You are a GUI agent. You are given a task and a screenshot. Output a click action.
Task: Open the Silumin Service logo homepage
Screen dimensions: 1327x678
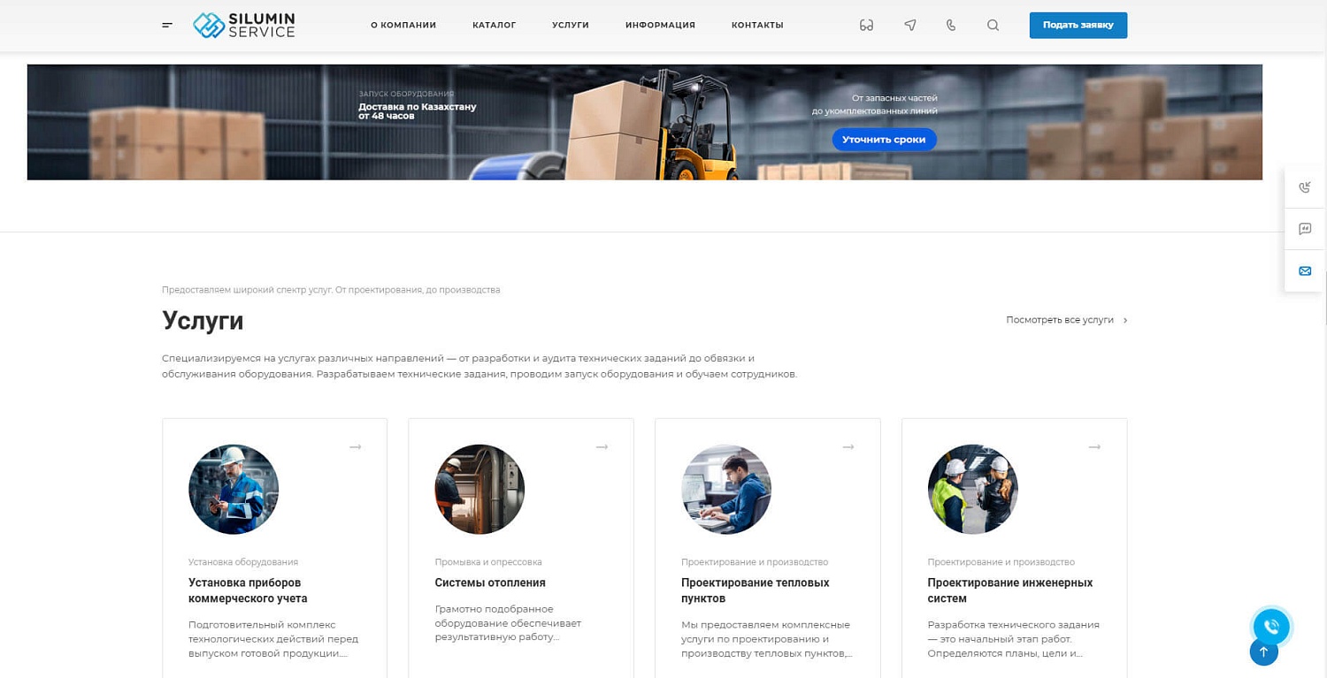244,26
